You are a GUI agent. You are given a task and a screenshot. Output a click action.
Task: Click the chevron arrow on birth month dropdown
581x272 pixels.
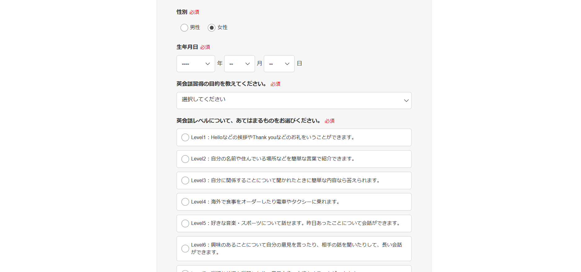coord(248,64)
